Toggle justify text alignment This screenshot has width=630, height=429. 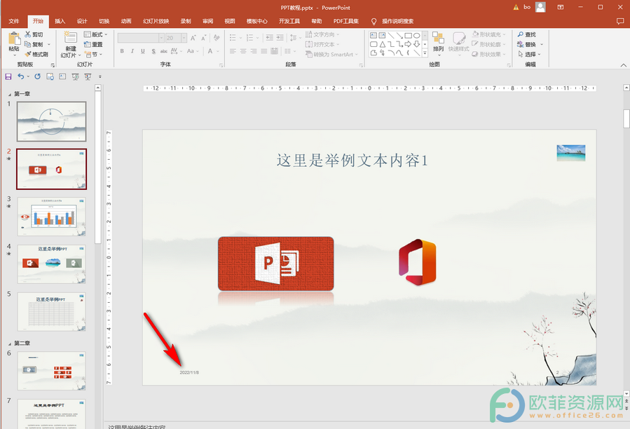(x=264, y=51)
